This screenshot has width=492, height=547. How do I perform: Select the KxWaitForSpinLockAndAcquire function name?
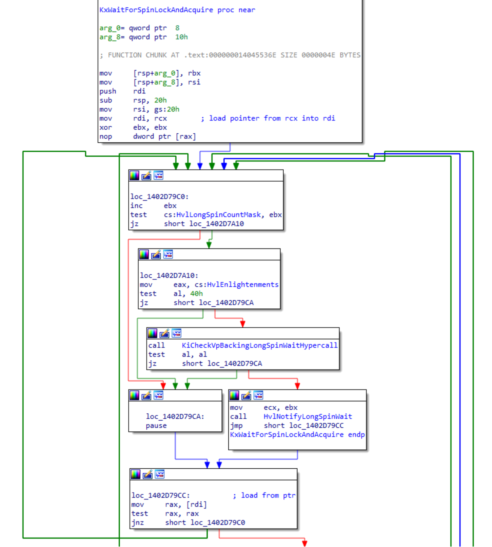point(156,10)
